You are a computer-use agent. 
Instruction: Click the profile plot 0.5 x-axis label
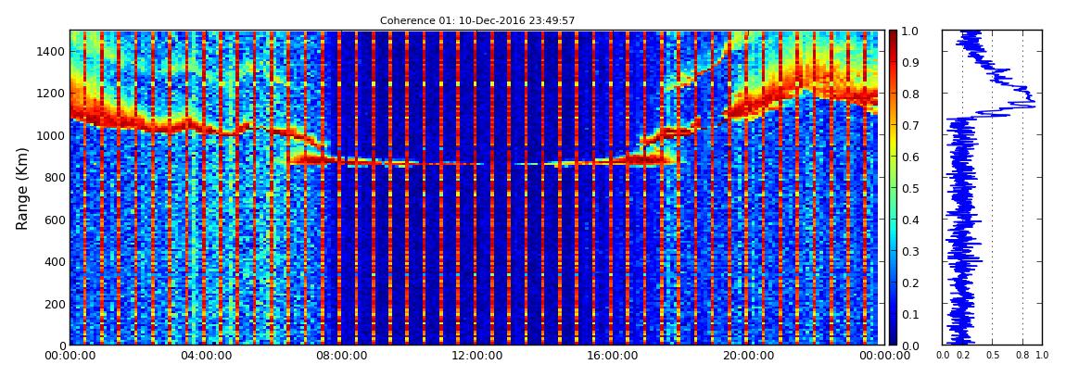pyautogui.click(x=993, y=355)
